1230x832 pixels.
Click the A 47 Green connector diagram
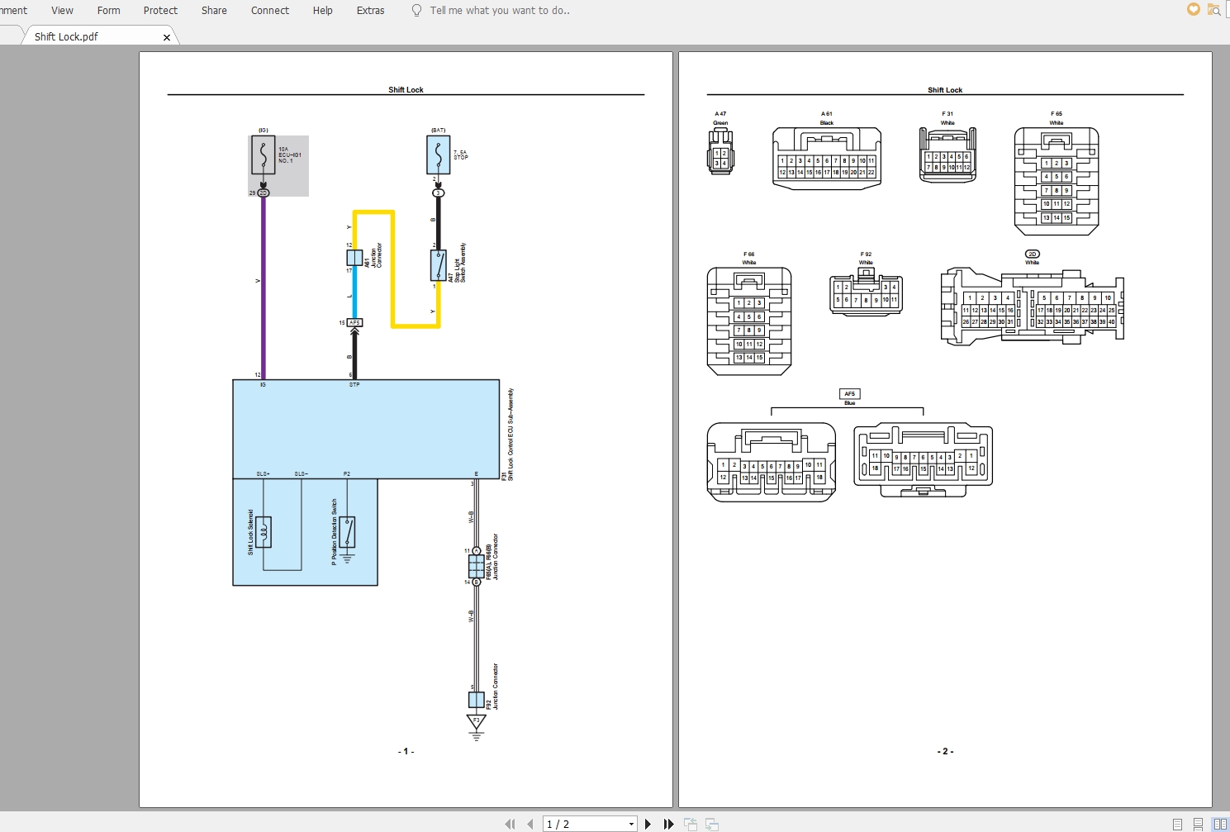point(720,152)
